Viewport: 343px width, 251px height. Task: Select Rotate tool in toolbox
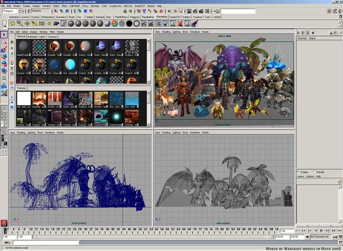[4, 63]
